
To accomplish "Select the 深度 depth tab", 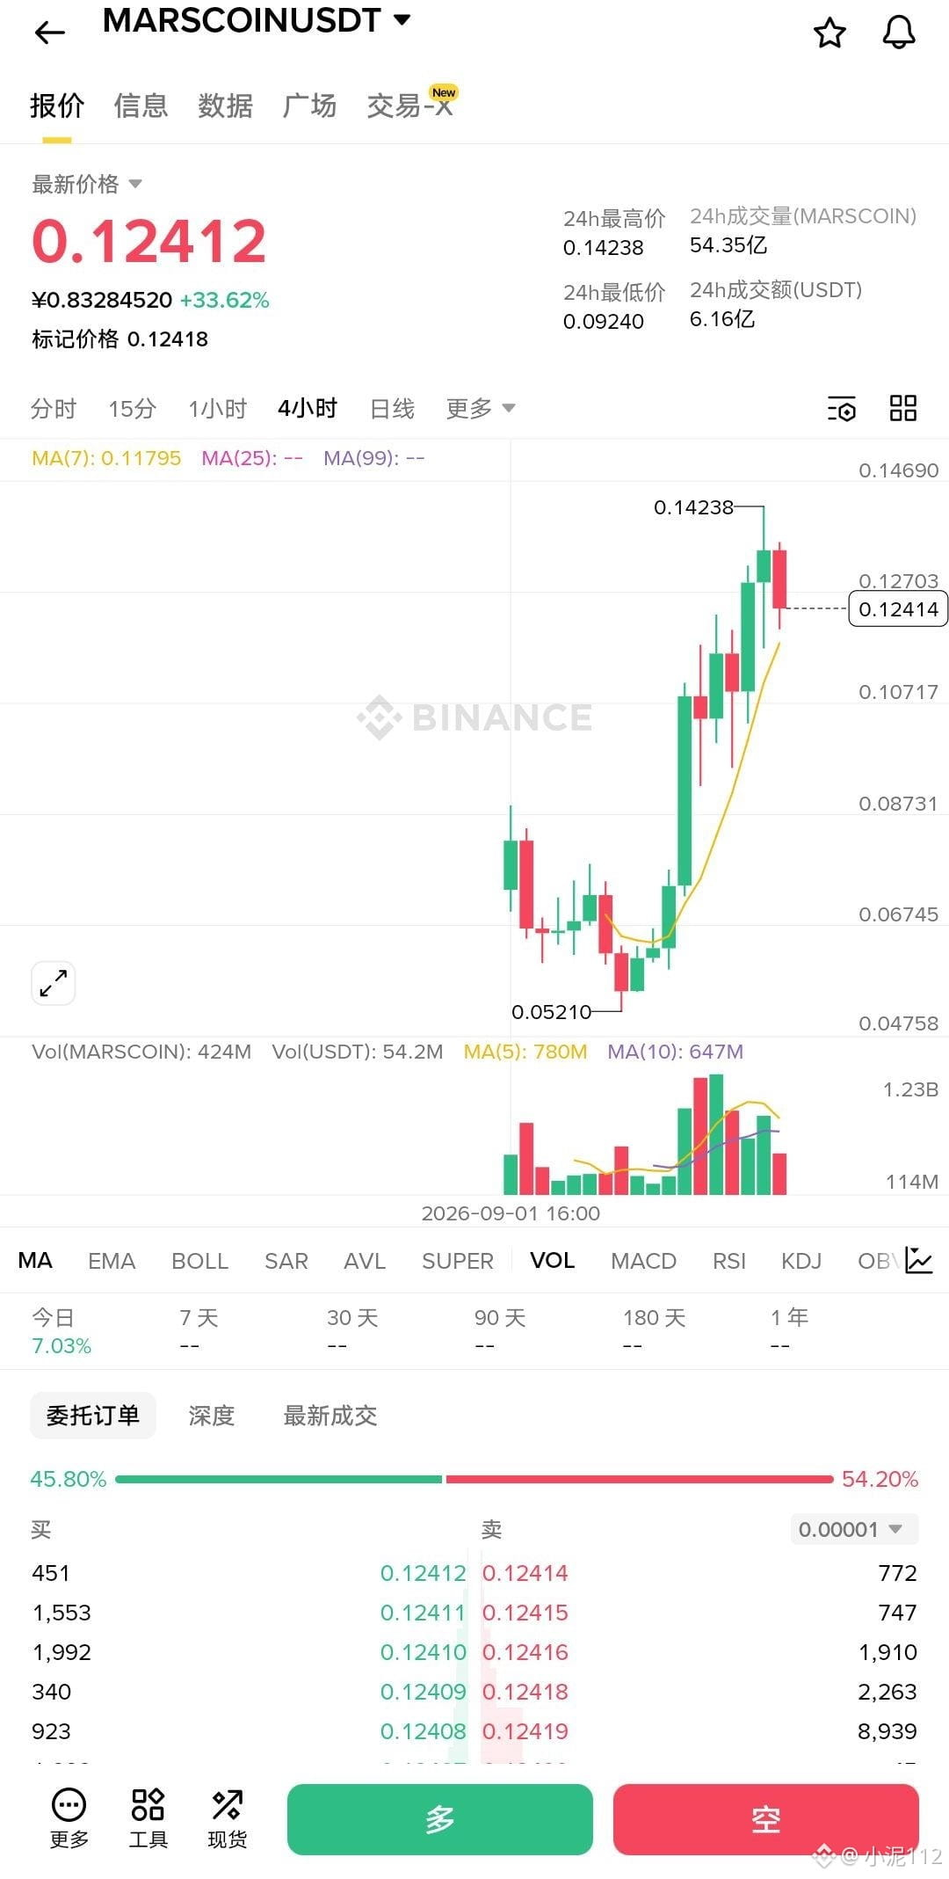I will 212,1416.
